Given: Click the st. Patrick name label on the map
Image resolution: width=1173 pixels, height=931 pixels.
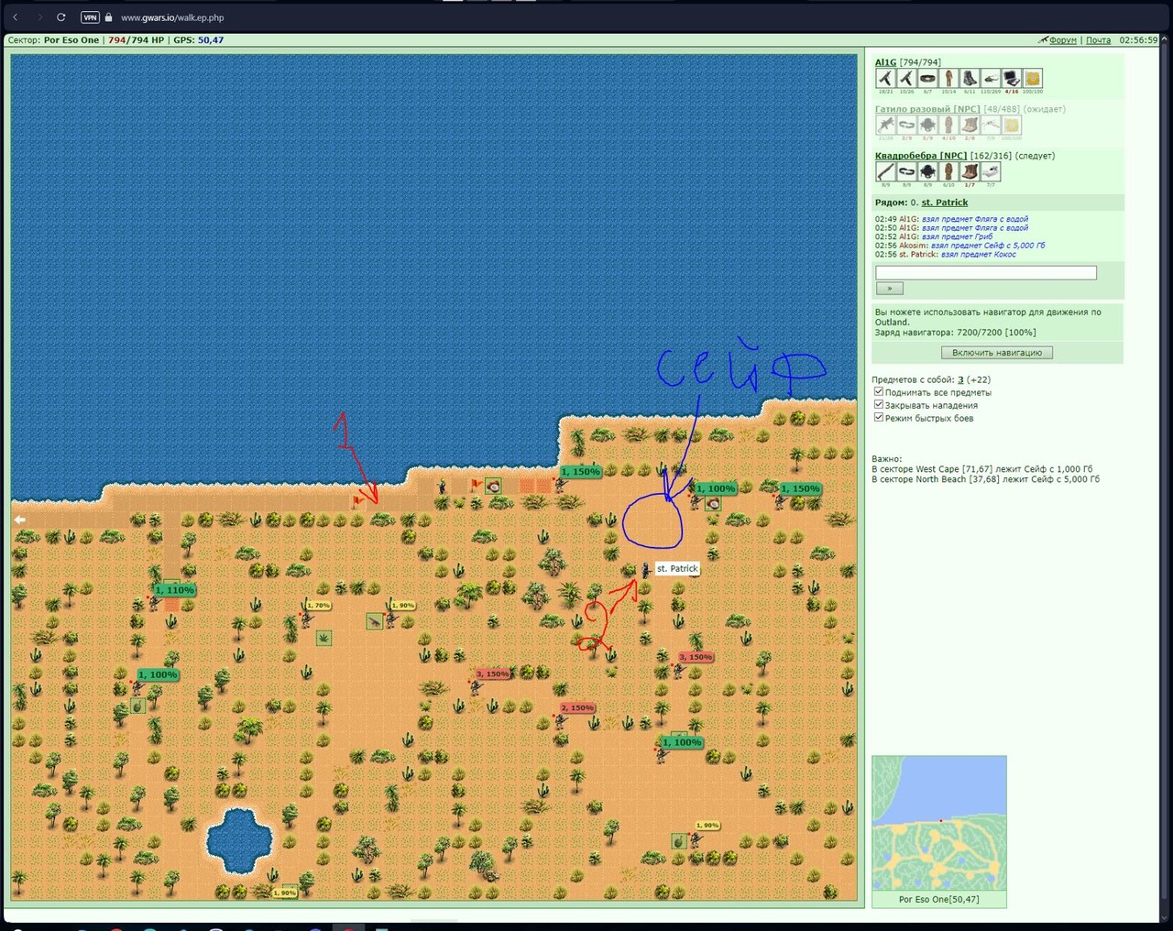Looking at the screenshot, I should (x=677, y=568).
